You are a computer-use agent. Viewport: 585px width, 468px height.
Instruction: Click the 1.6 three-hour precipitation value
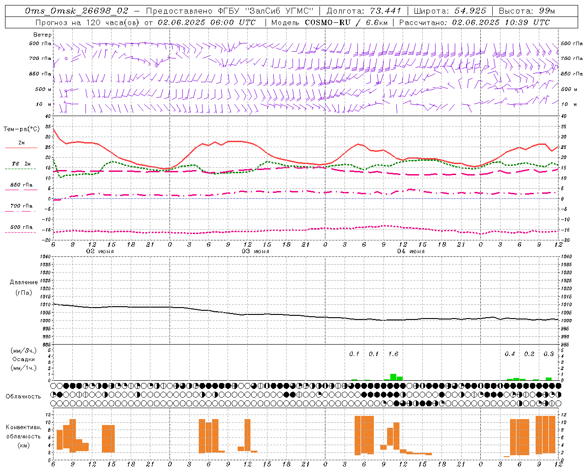pos(393,354)
